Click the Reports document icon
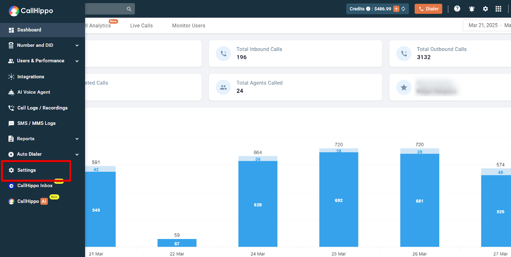The height and width of the screenshot is (257, 511). tap(11, 139)
